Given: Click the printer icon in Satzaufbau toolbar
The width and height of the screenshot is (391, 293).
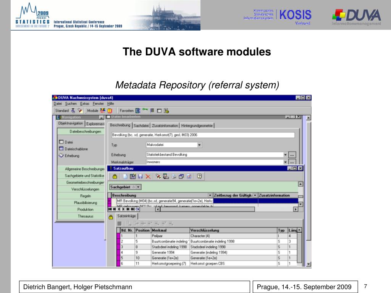Looking at the screenshot, I should click(174, 176).
